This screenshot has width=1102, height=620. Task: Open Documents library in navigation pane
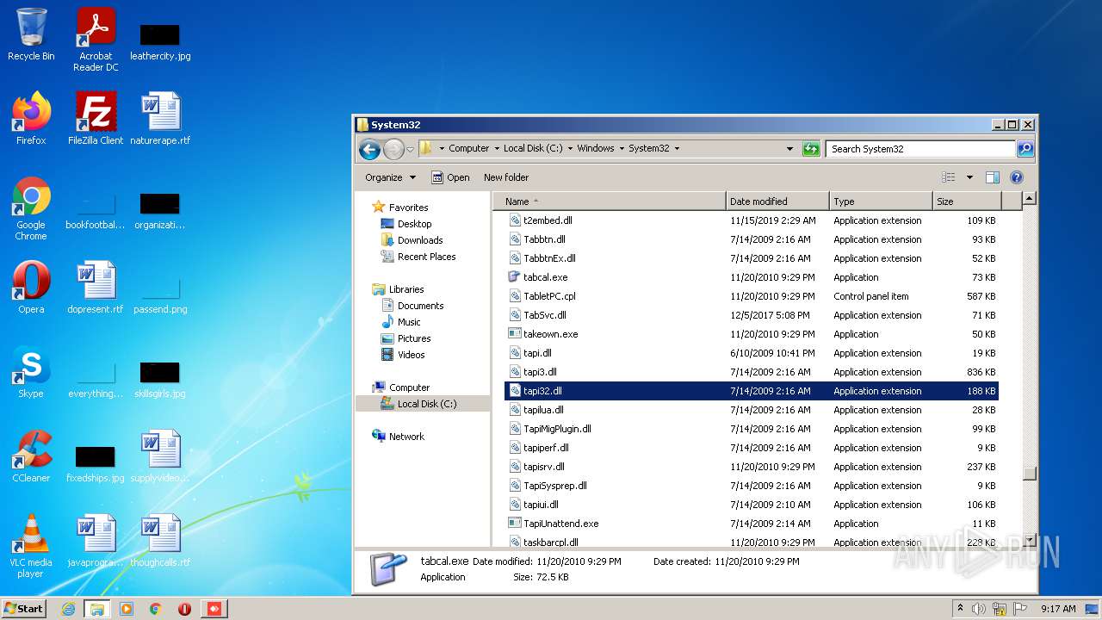[x=412, y=306]
